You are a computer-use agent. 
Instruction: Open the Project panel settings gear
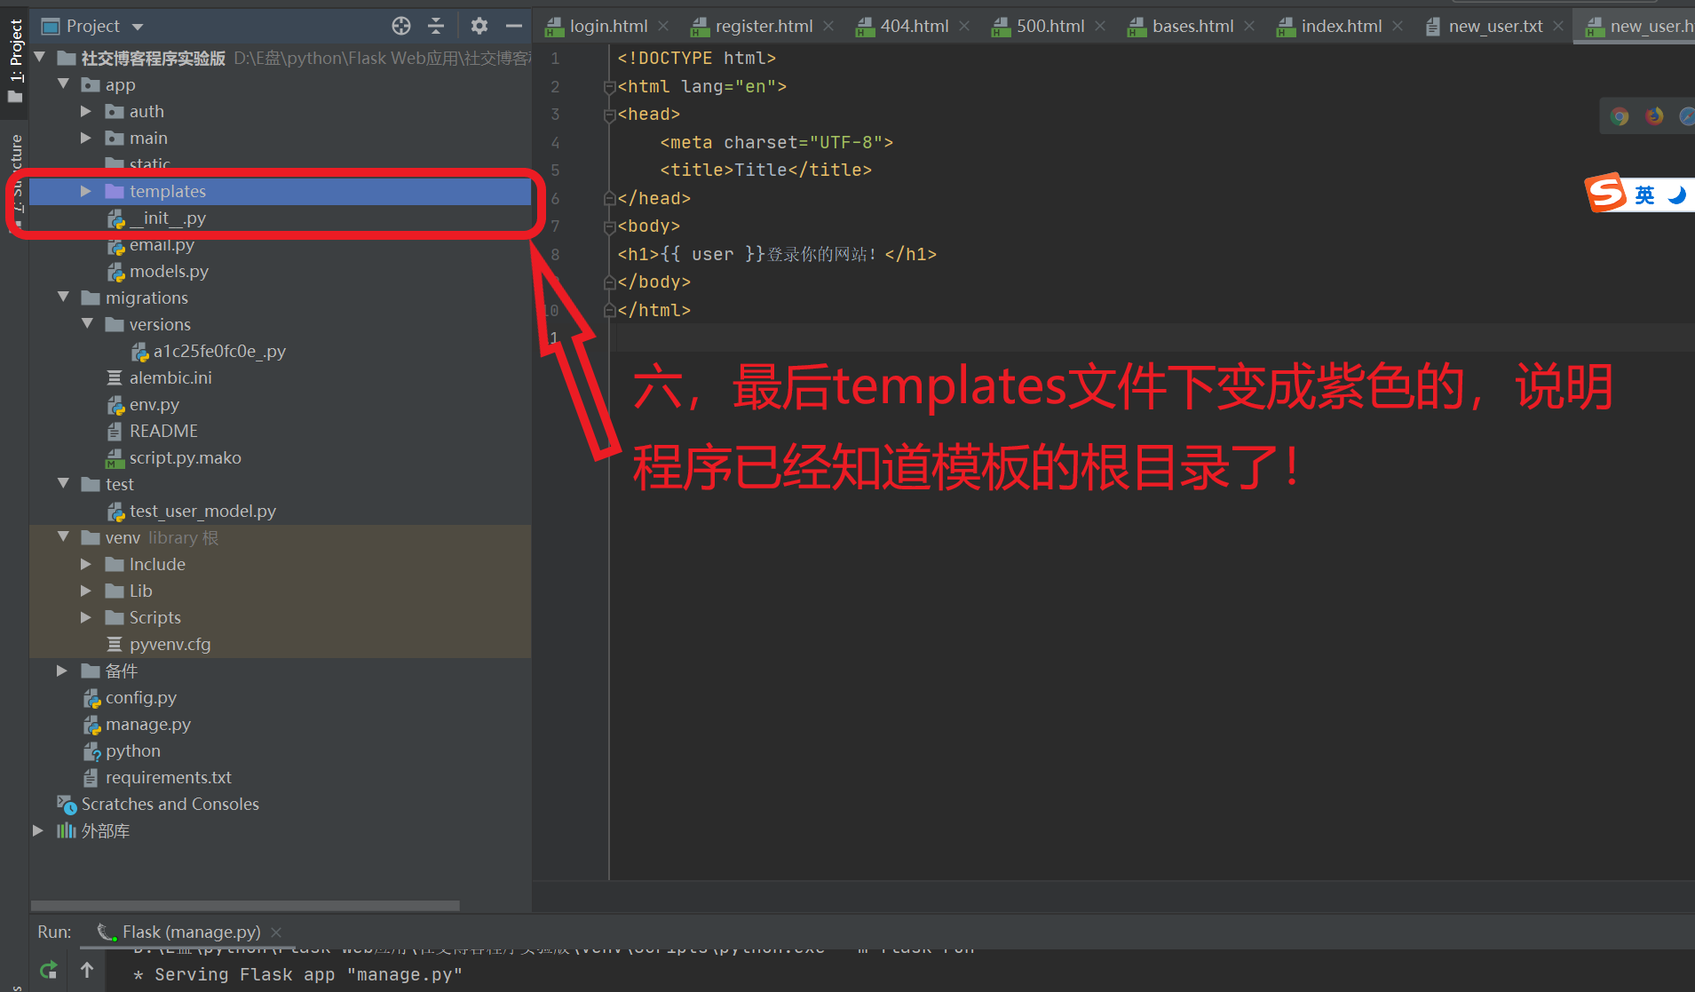[x=479, y=26]
